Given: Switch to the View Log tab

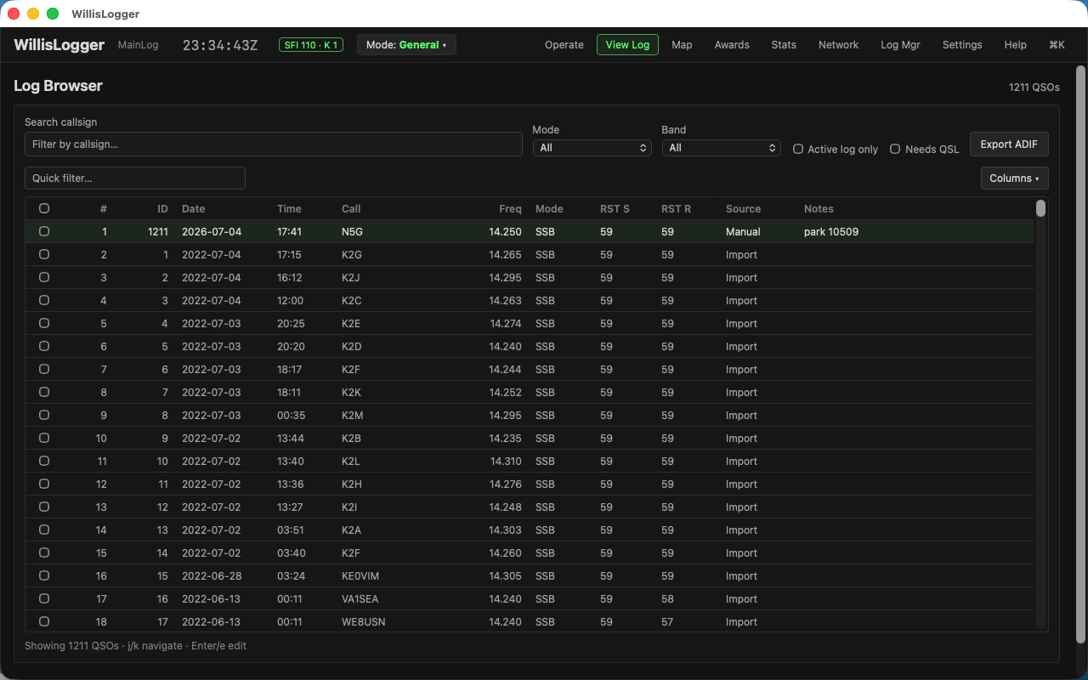Looking at the screenshot, I should pos(627,45).
